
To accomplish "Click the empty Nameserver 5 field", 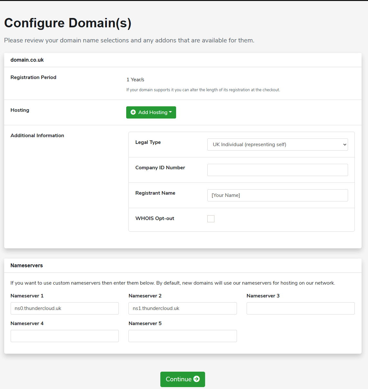I will click(183, 336).
